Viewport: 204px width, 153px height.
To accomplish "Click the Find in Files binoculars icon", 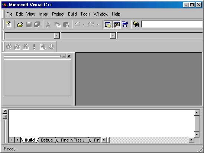I will coord(136,24).
